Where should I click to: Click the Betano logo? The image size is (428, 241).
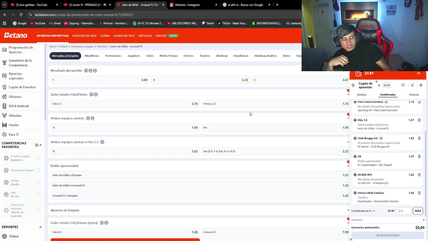15,35
